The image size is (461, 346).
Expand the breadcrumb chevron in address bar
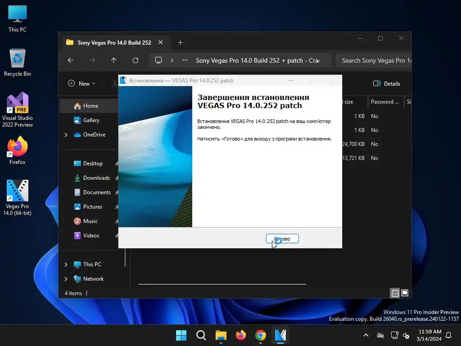[172, 60]
